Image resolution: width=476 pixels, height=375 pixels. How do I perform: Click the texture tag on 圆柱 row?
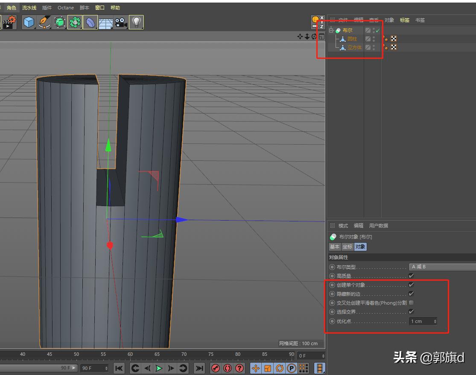394,38
